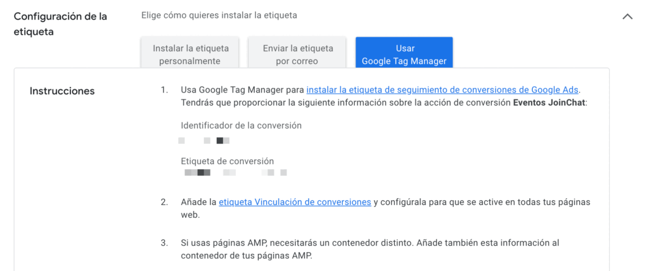Click the bold Eventos JoinChat text
Screen dimensions: 649x271
(x=549, y=103)
